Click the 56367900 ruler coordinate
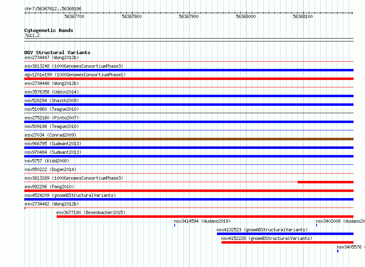The image size is (365, 267). tap(189, 16)
